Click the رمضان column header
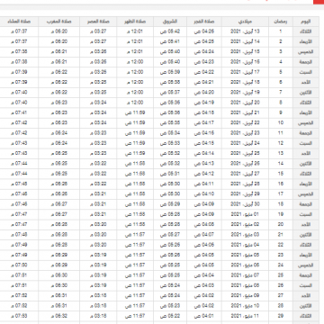Screen dimensions: 324x324 [x=281, y=22]
